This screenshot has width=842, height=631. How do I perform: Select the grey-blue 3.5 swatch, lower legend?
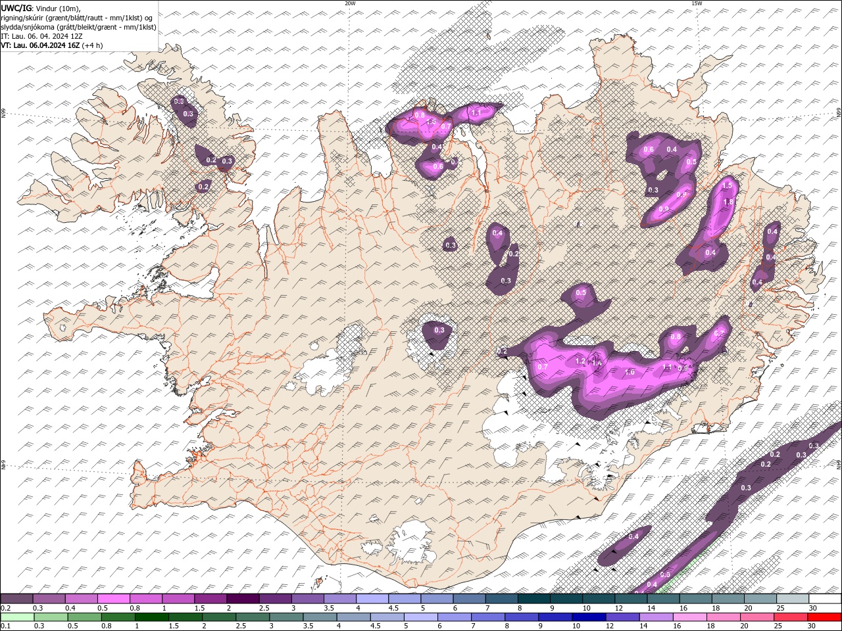[320, 617]
